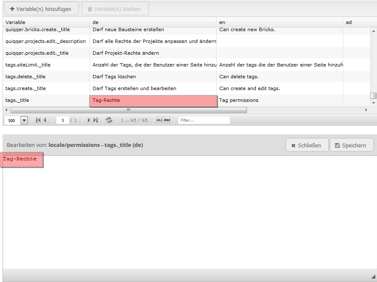Viewport: 377px width, 282px height.
Task: Jump to the last grid page
Action: [x=95, y=120]
